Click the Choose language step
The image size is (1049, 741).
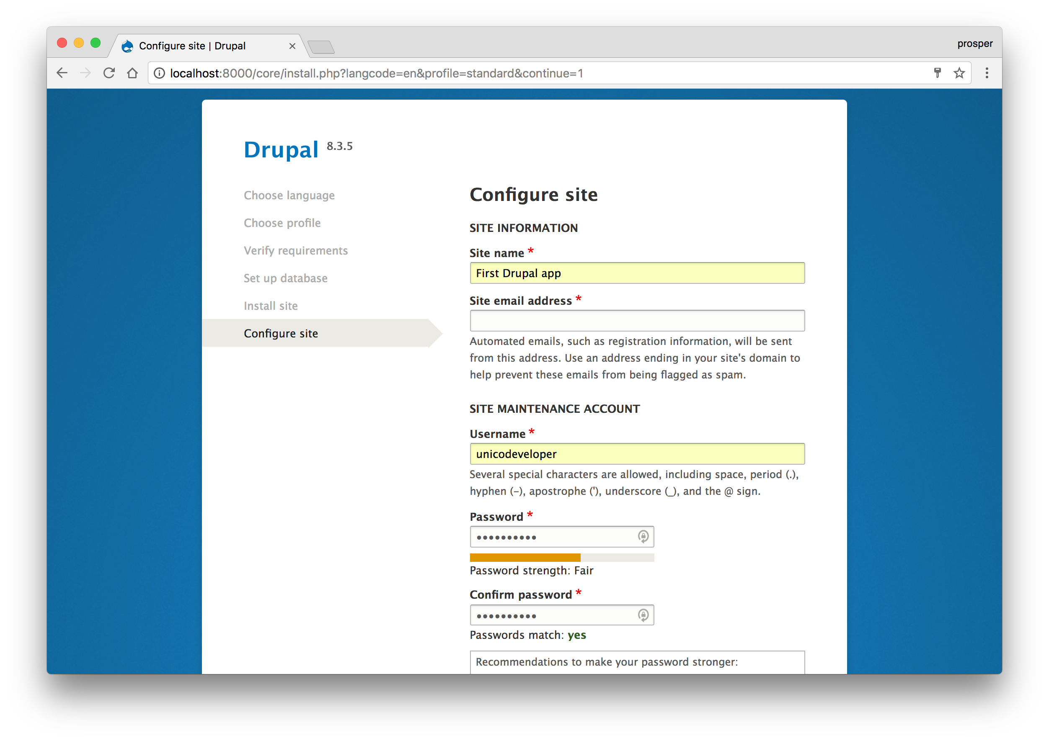coord(291,195)
